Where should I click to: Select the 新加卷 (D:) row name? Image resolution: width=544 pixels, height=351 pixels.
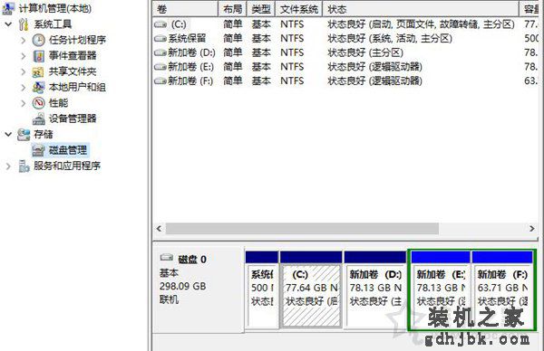coord(191,52)
